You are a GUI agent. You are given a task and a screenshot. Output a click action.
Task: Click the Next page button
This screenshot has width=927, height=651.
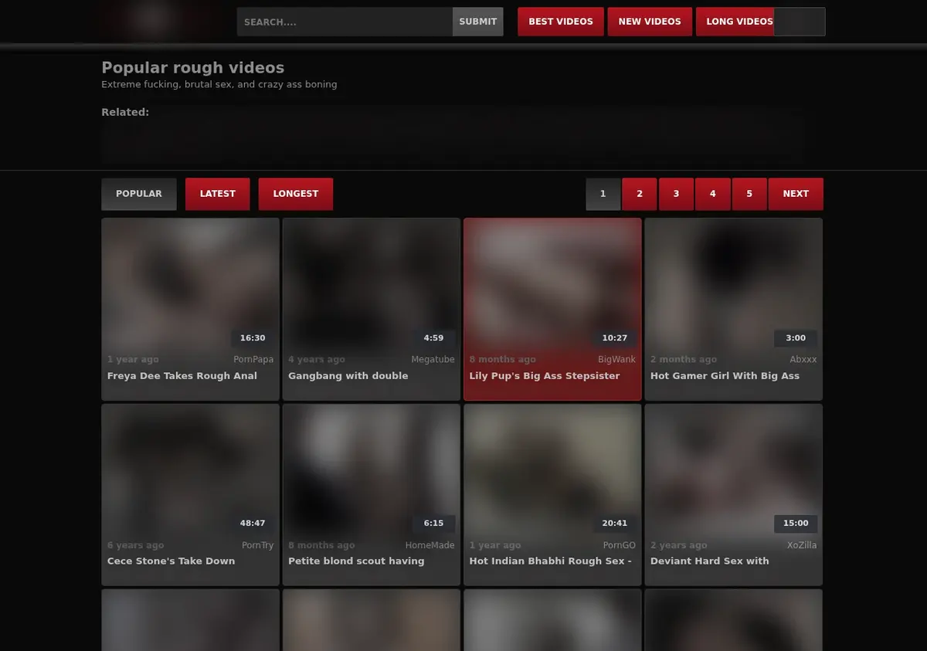796,194
